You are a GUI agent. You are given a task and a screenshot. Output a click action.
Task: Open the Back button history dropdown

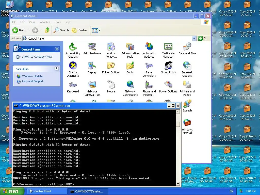(28, 30)
